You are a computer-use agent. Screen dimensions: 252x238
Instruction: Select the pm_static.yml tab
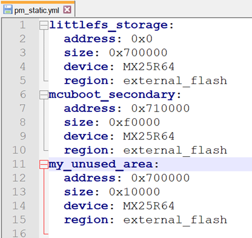38,10
